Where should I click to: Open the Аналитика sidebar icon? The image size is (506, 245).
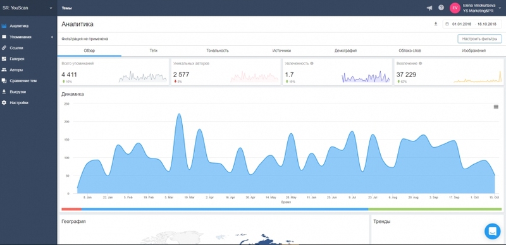pyautogui.click(x=4, y=26)
